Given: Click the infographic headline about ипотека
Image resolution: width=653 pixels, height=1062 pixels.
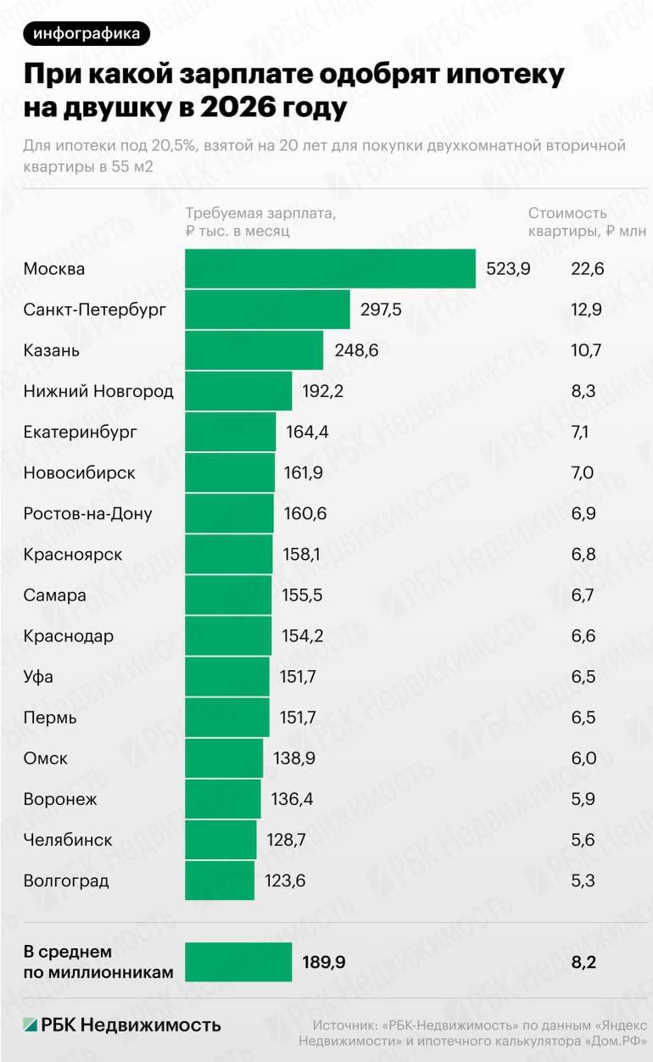Looking at the screenshot, I should (x=293, y=92).
